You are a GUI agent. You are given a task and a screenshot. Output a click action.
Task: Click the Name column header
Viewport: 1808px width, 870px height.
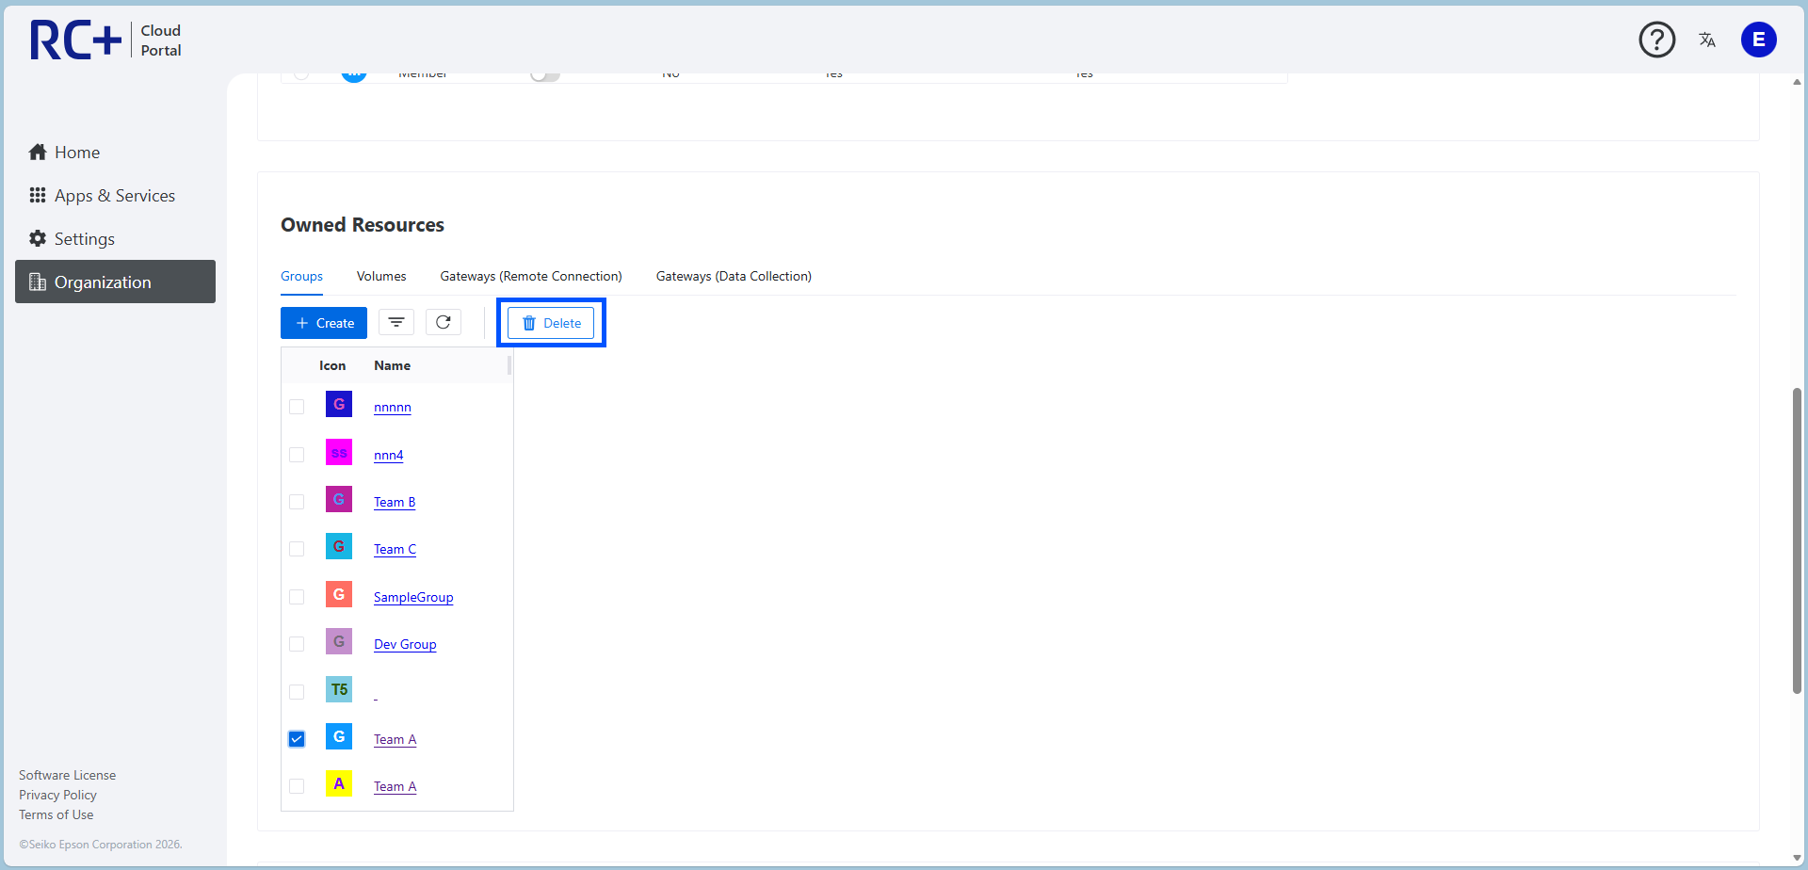(392, 365)
